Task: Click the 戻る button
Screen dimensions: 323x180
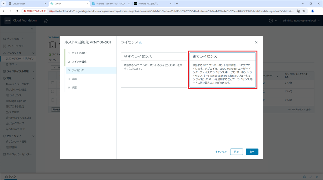Action: 236,152
